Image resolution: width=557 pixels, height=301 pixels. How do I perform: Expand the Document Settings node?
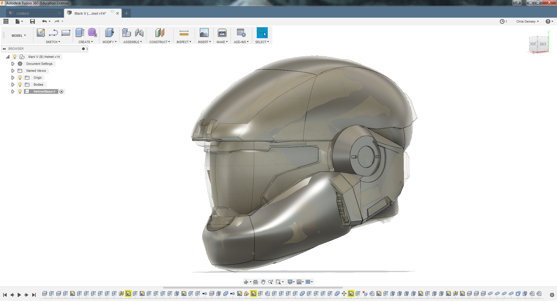13,64
